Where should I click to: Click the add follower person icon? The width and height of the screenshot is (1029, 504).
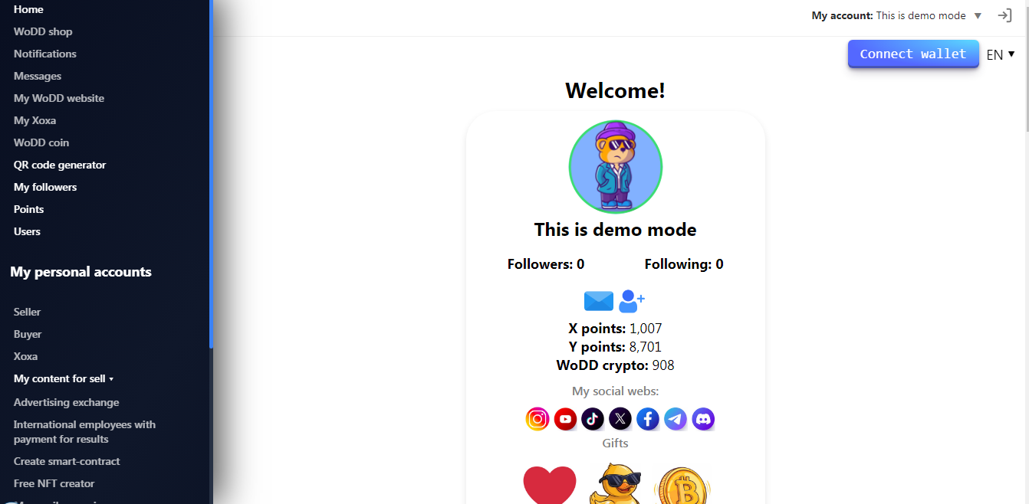(632, 301)
